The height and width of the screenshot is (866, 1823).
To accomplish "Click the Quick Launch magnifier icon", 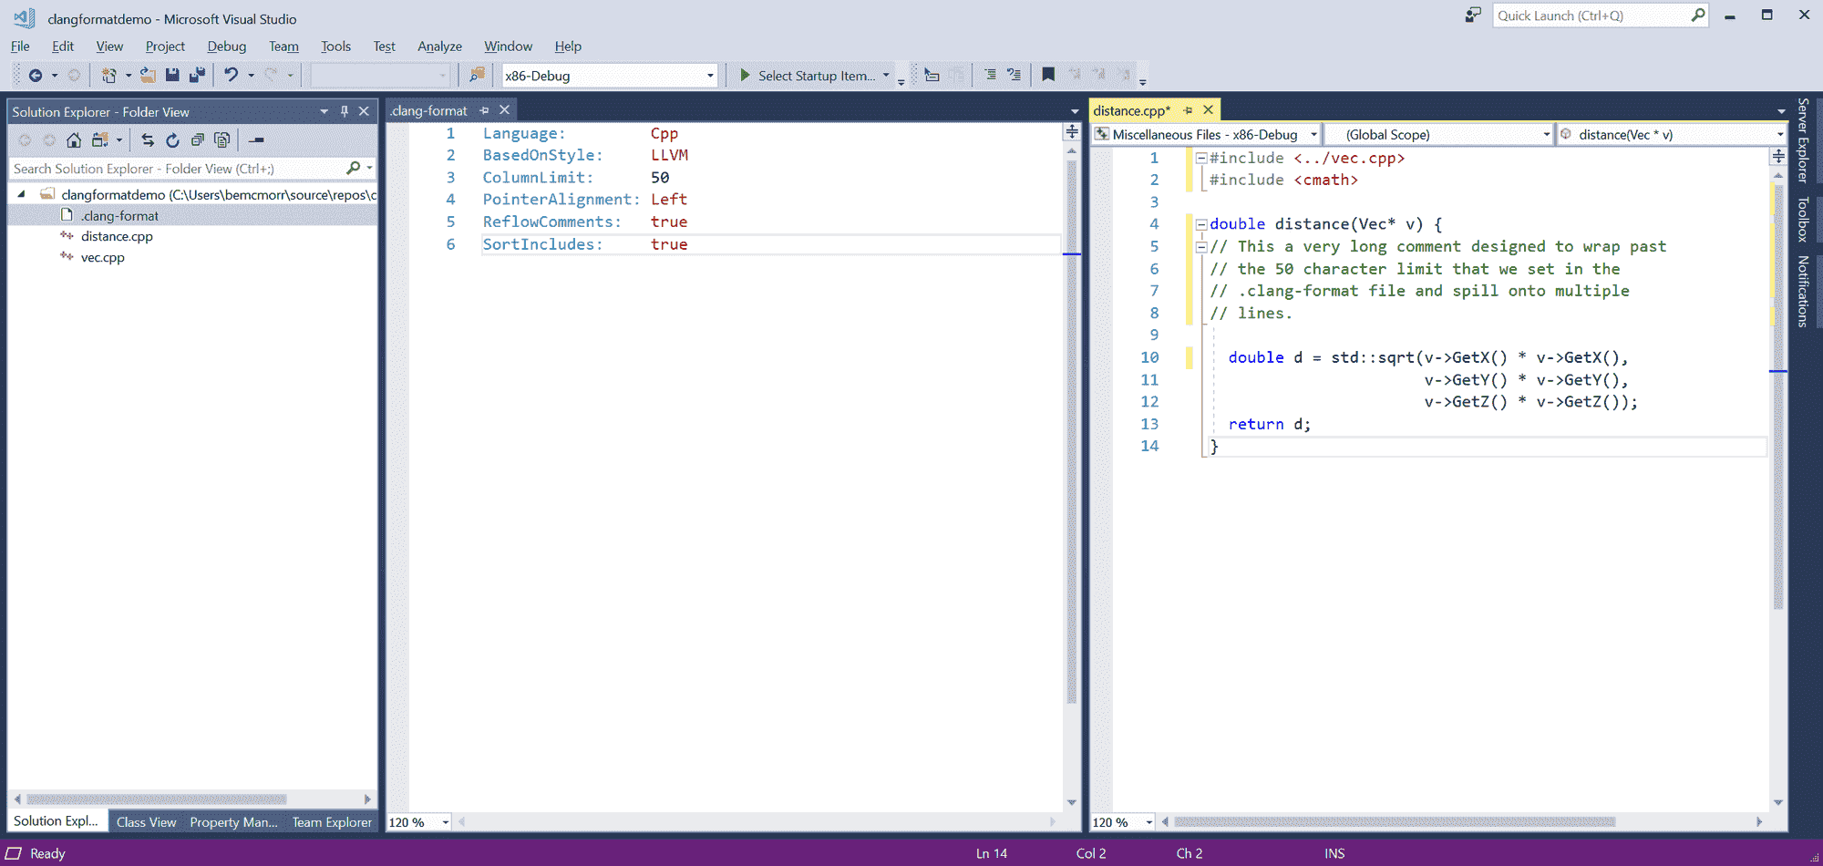I will click(x=1697, y=15).
